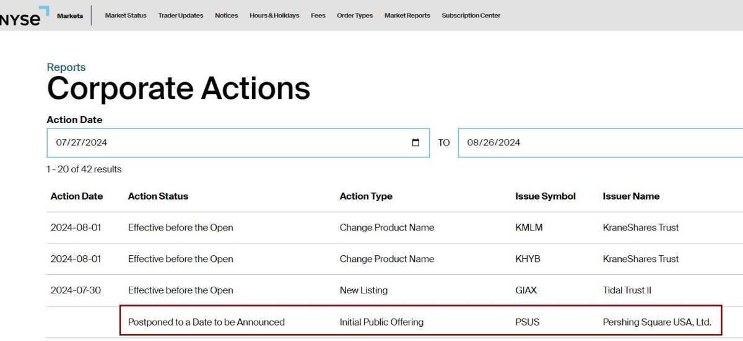Open Market Reports in navigation
The image size is (743, 341).
point(407,16)
